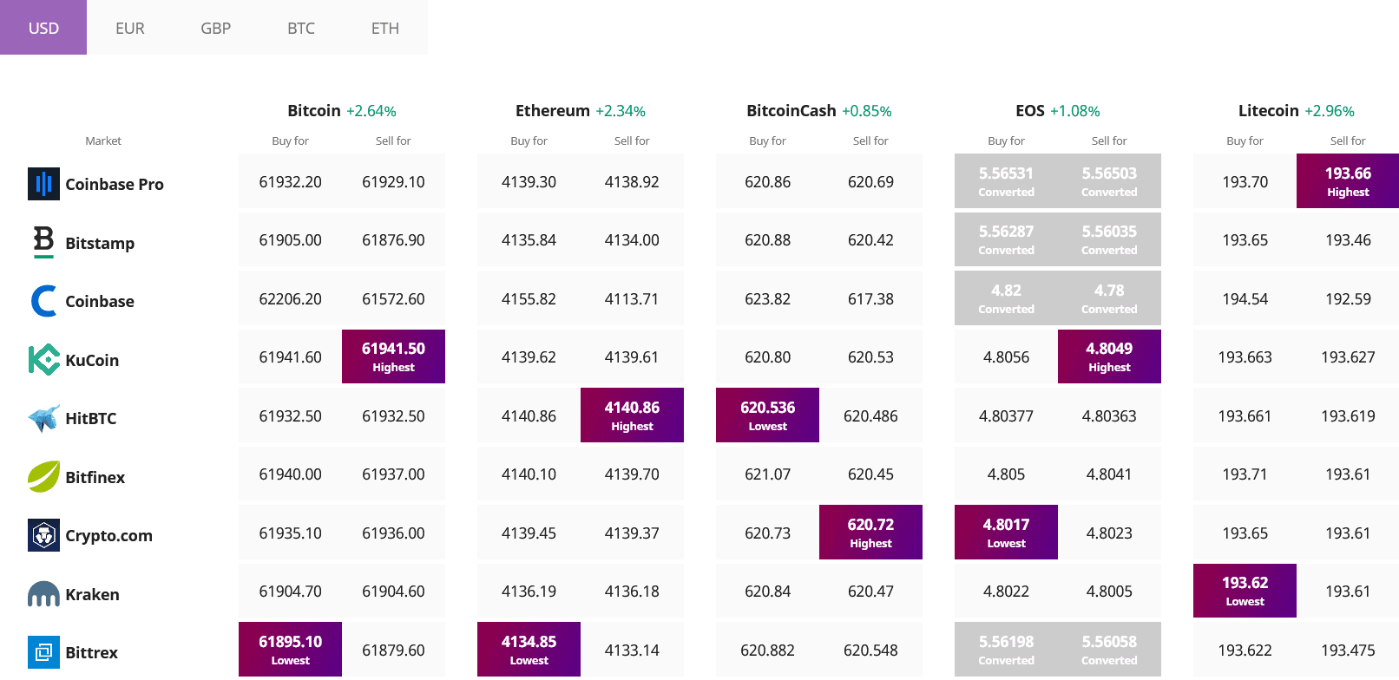Screen dimensions: 1399x680
Task: Open the ETH currency tab
Action: pos(385,28)
